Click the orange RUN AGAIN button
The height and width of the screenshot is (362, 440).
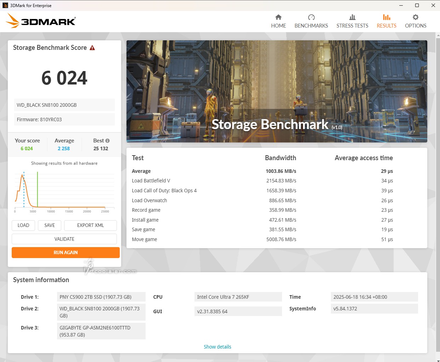click(x=66, y=252)
